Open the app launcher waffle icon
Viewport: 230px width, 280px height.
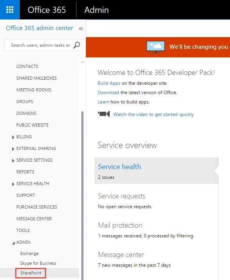tap(10, 10)
